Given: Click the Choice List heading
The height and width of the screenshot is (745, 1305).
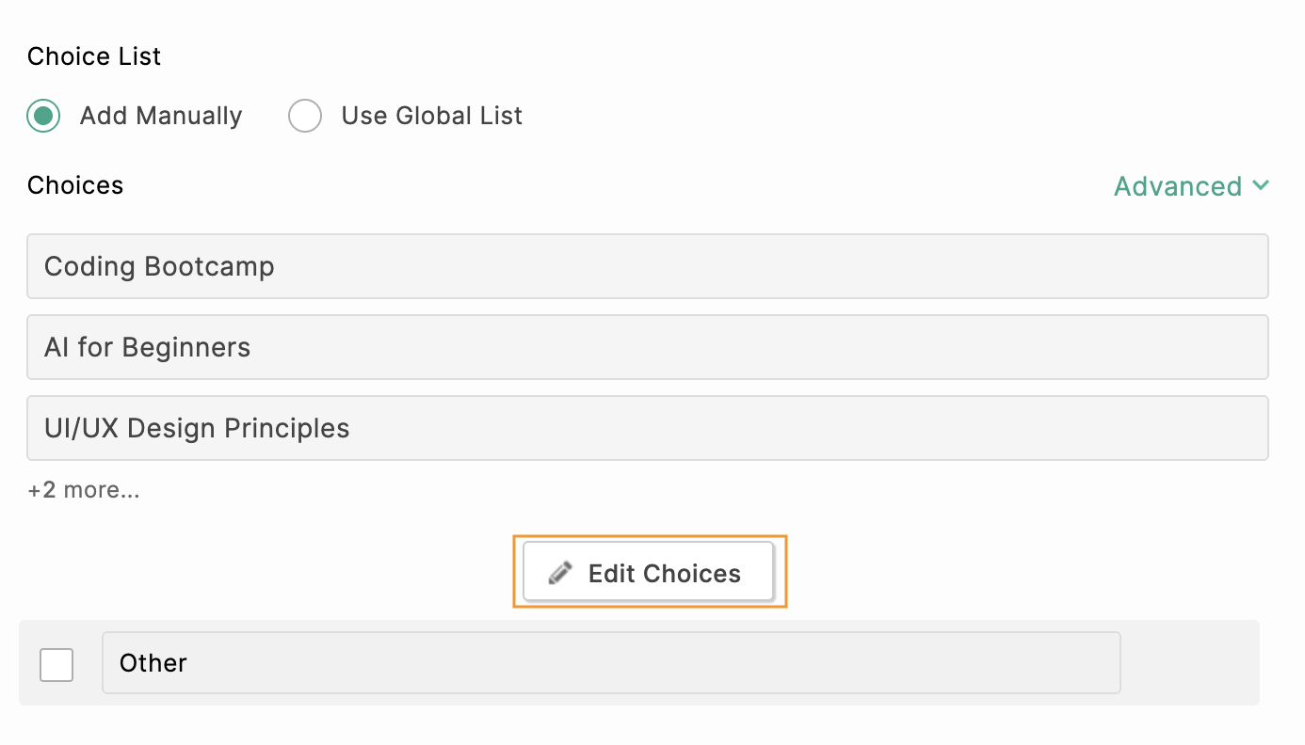Looking at the screenshot, I should (93, 56).
